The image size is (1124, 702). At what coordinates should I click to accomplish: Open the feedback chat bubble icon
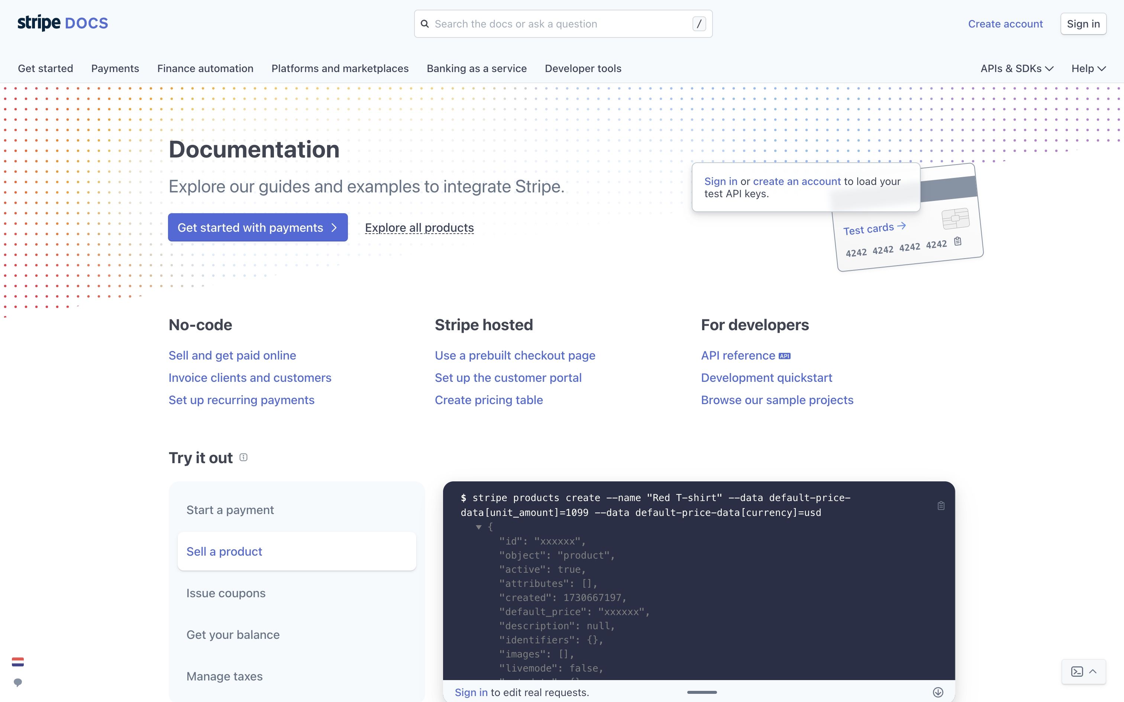point(17,683)
